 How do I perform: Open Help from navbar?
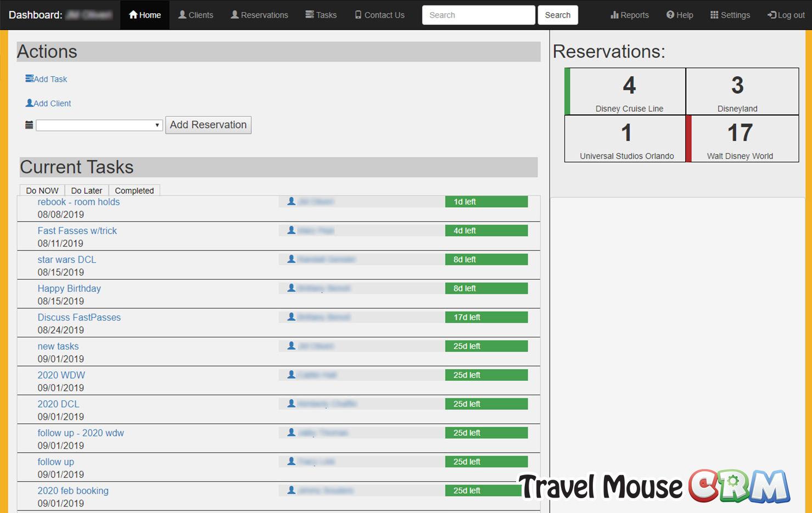(x=680, y=15)
